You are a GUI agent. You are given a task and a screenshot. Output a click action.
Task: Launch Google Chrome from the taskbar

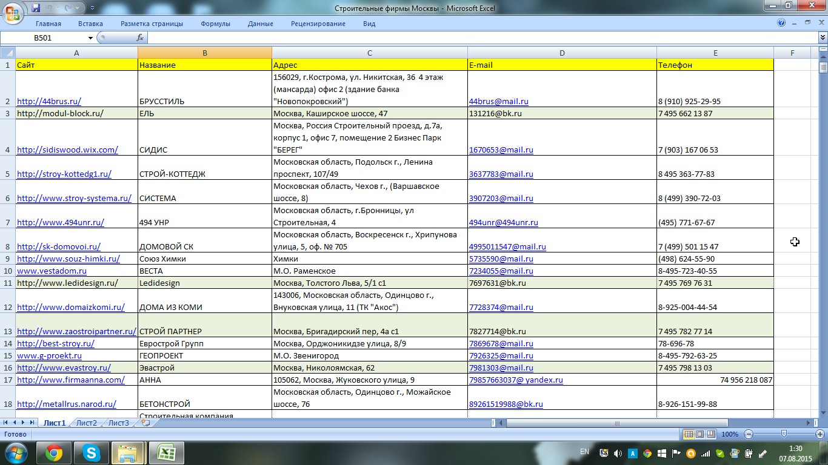tap(53, 453)
